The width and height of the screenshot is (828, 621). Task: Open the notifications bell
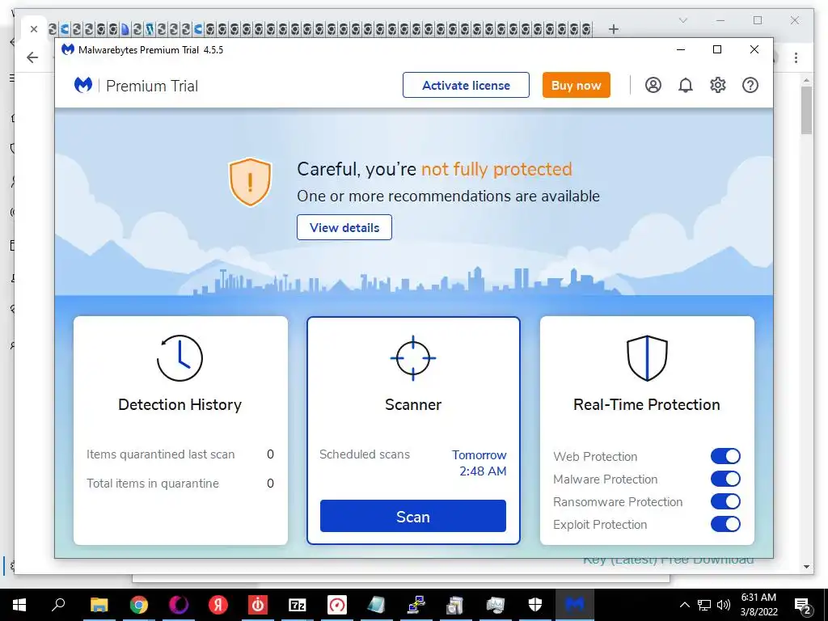(x=686, y=85)
